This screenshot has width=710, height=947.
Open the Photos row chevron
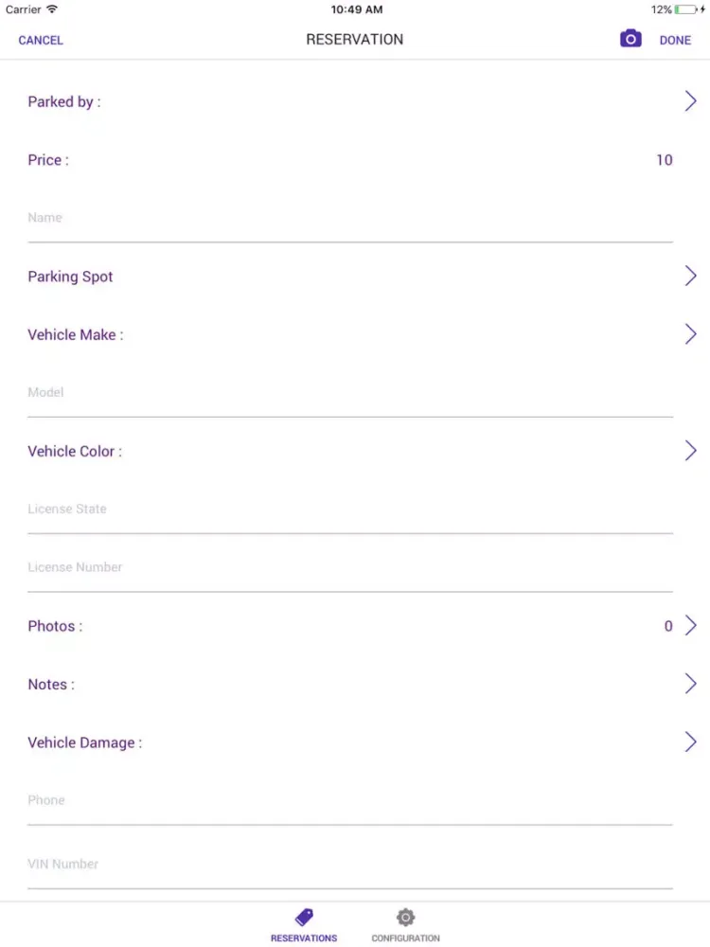[690, 625]
